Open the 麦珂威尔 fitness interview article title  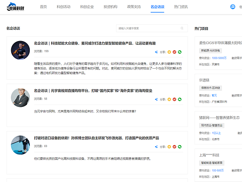[95, 43]
